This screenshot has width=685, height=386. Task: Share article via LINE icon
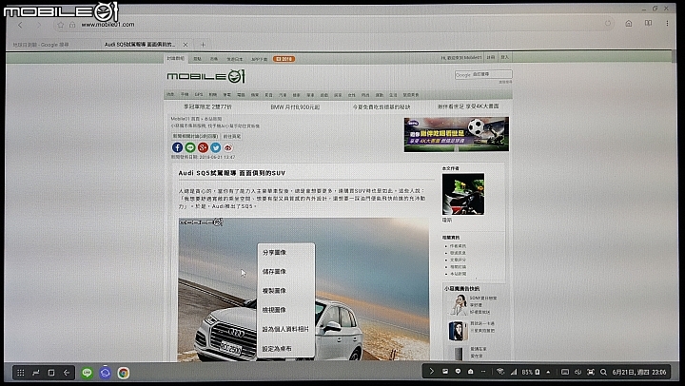pyautogui.click(x=190, y=147)
